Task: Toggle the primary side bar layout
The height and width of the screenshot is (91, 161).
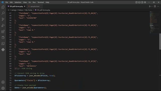Action: [136, 2]
